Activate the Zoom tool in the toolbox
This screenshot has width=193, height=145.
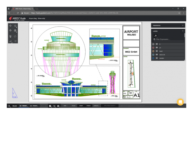pos(15,26)
